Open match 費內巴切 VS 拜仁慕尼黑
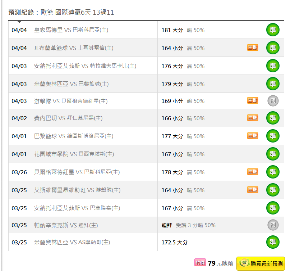Screen dimensions: 286x271 [68, 118]
